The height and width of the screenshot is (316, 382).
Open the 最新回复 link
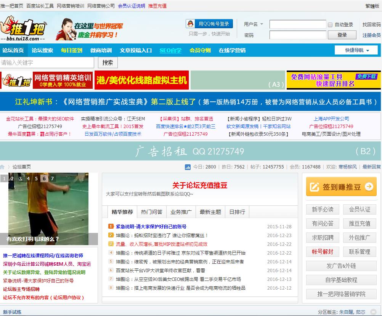click(x=372, y=167)
